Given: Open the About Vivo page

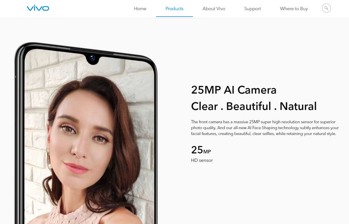Looking at the screenshot, I should (214, 9).
